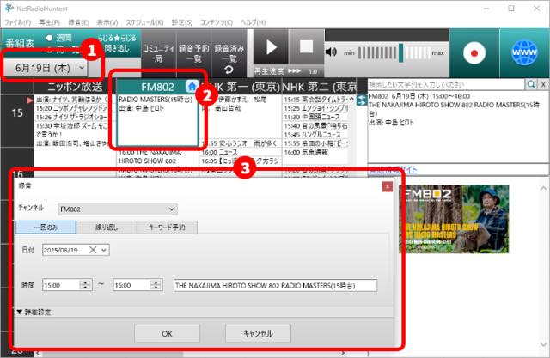Image resolution: width=550 pixels, height=358 pixels.
Task: Open the www globe browser icon
Action: pyautogui.click(x=524, y=52)
